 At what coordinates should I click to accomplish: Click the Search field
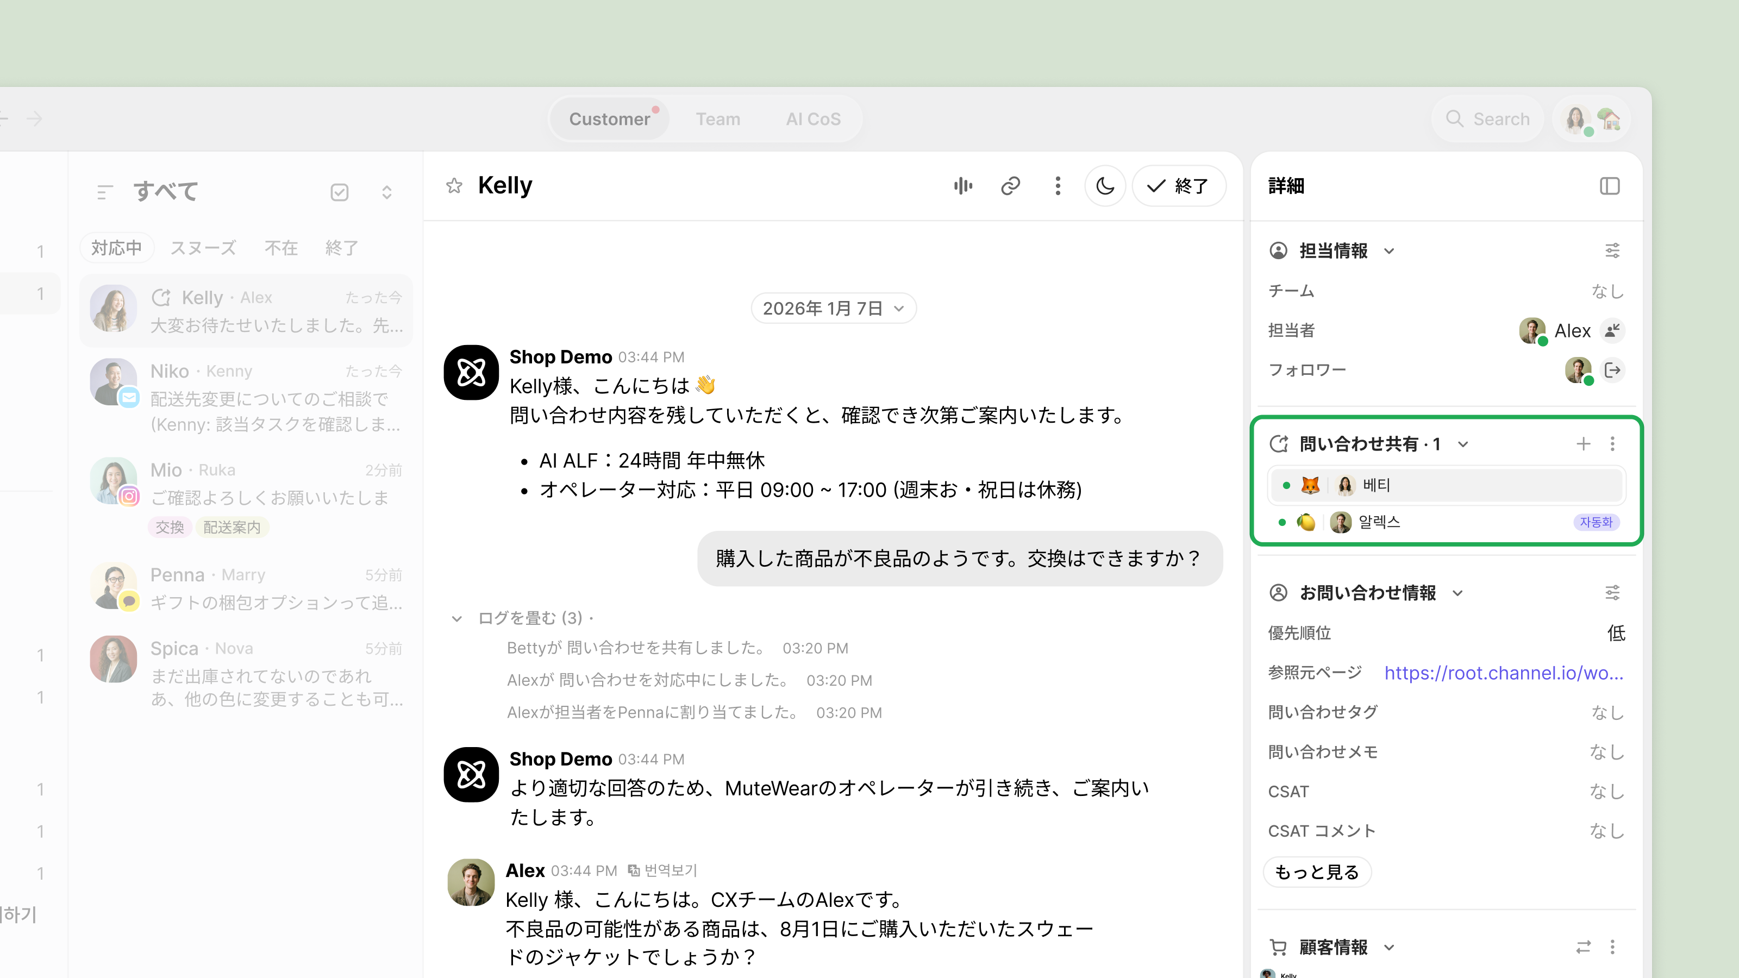[x=1488, y=119]
